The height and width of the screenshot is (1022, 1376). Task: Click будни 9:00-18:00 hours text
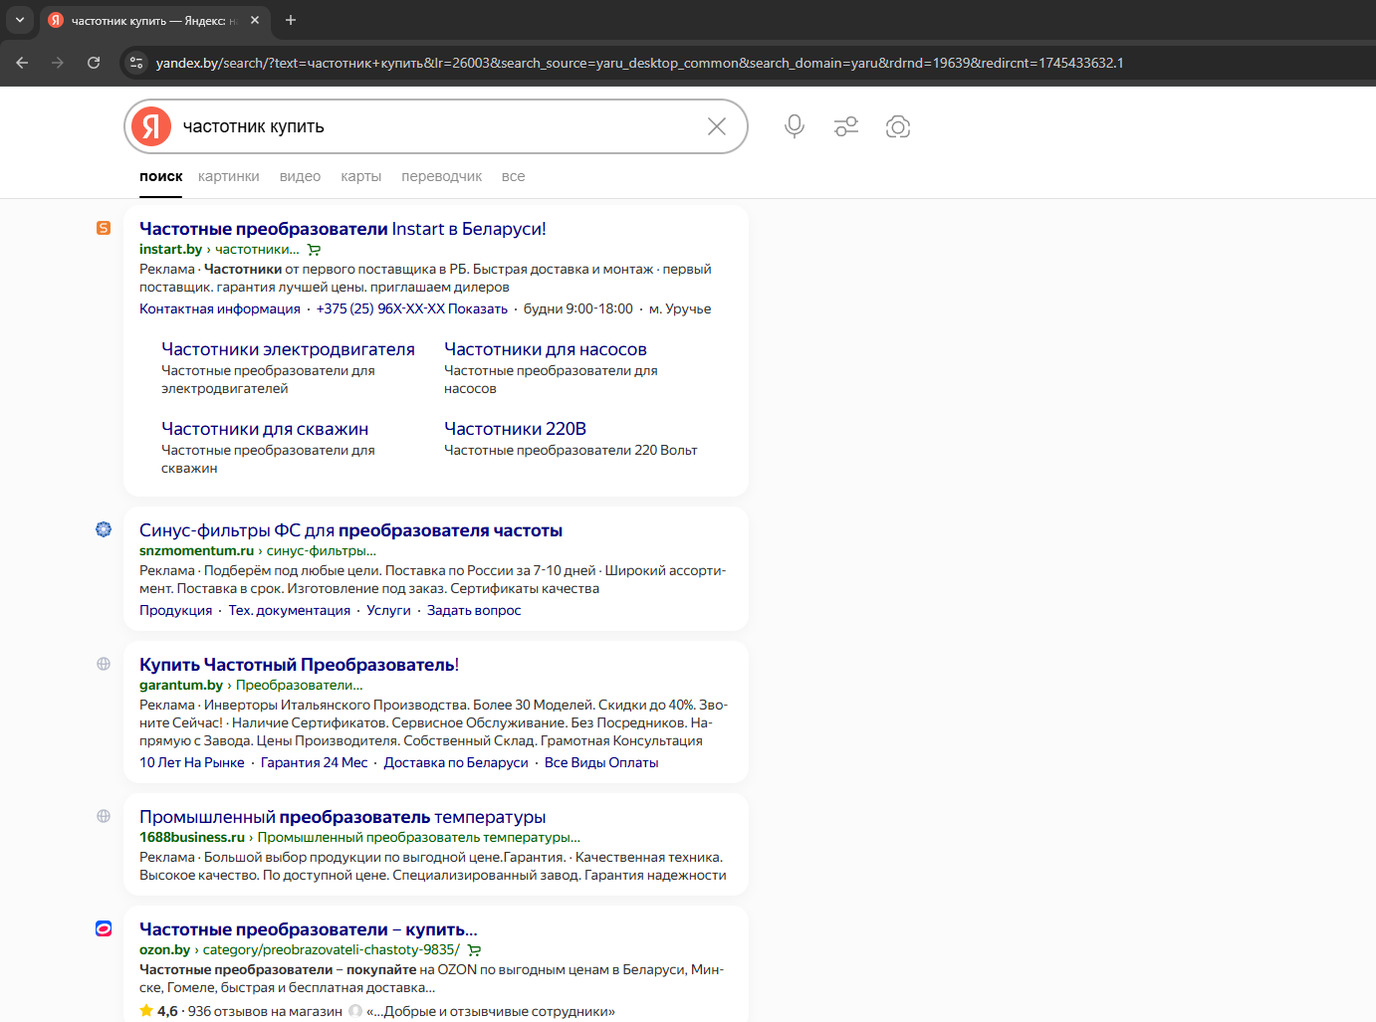point(578,308)
